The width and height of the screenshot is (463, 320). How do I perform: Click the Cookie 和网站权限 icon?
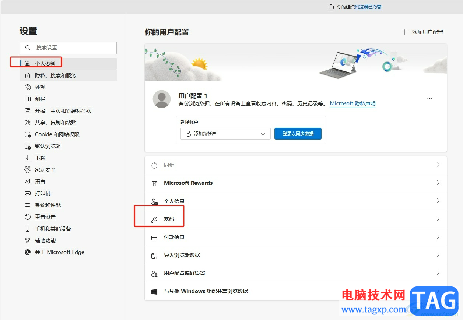pos(28,134)
